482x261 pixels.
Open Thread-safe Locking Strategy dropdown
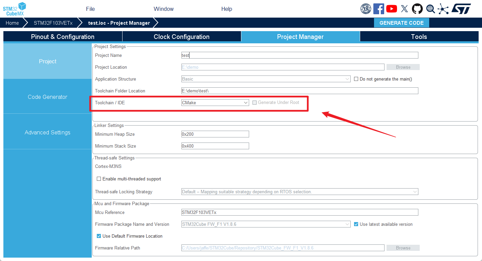300,192
